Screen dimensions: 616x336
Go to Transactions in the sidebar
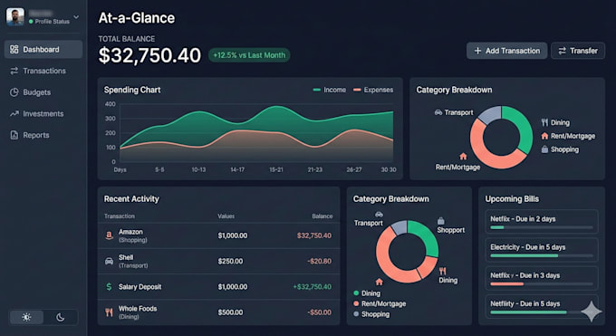click(x=43, y=71)
